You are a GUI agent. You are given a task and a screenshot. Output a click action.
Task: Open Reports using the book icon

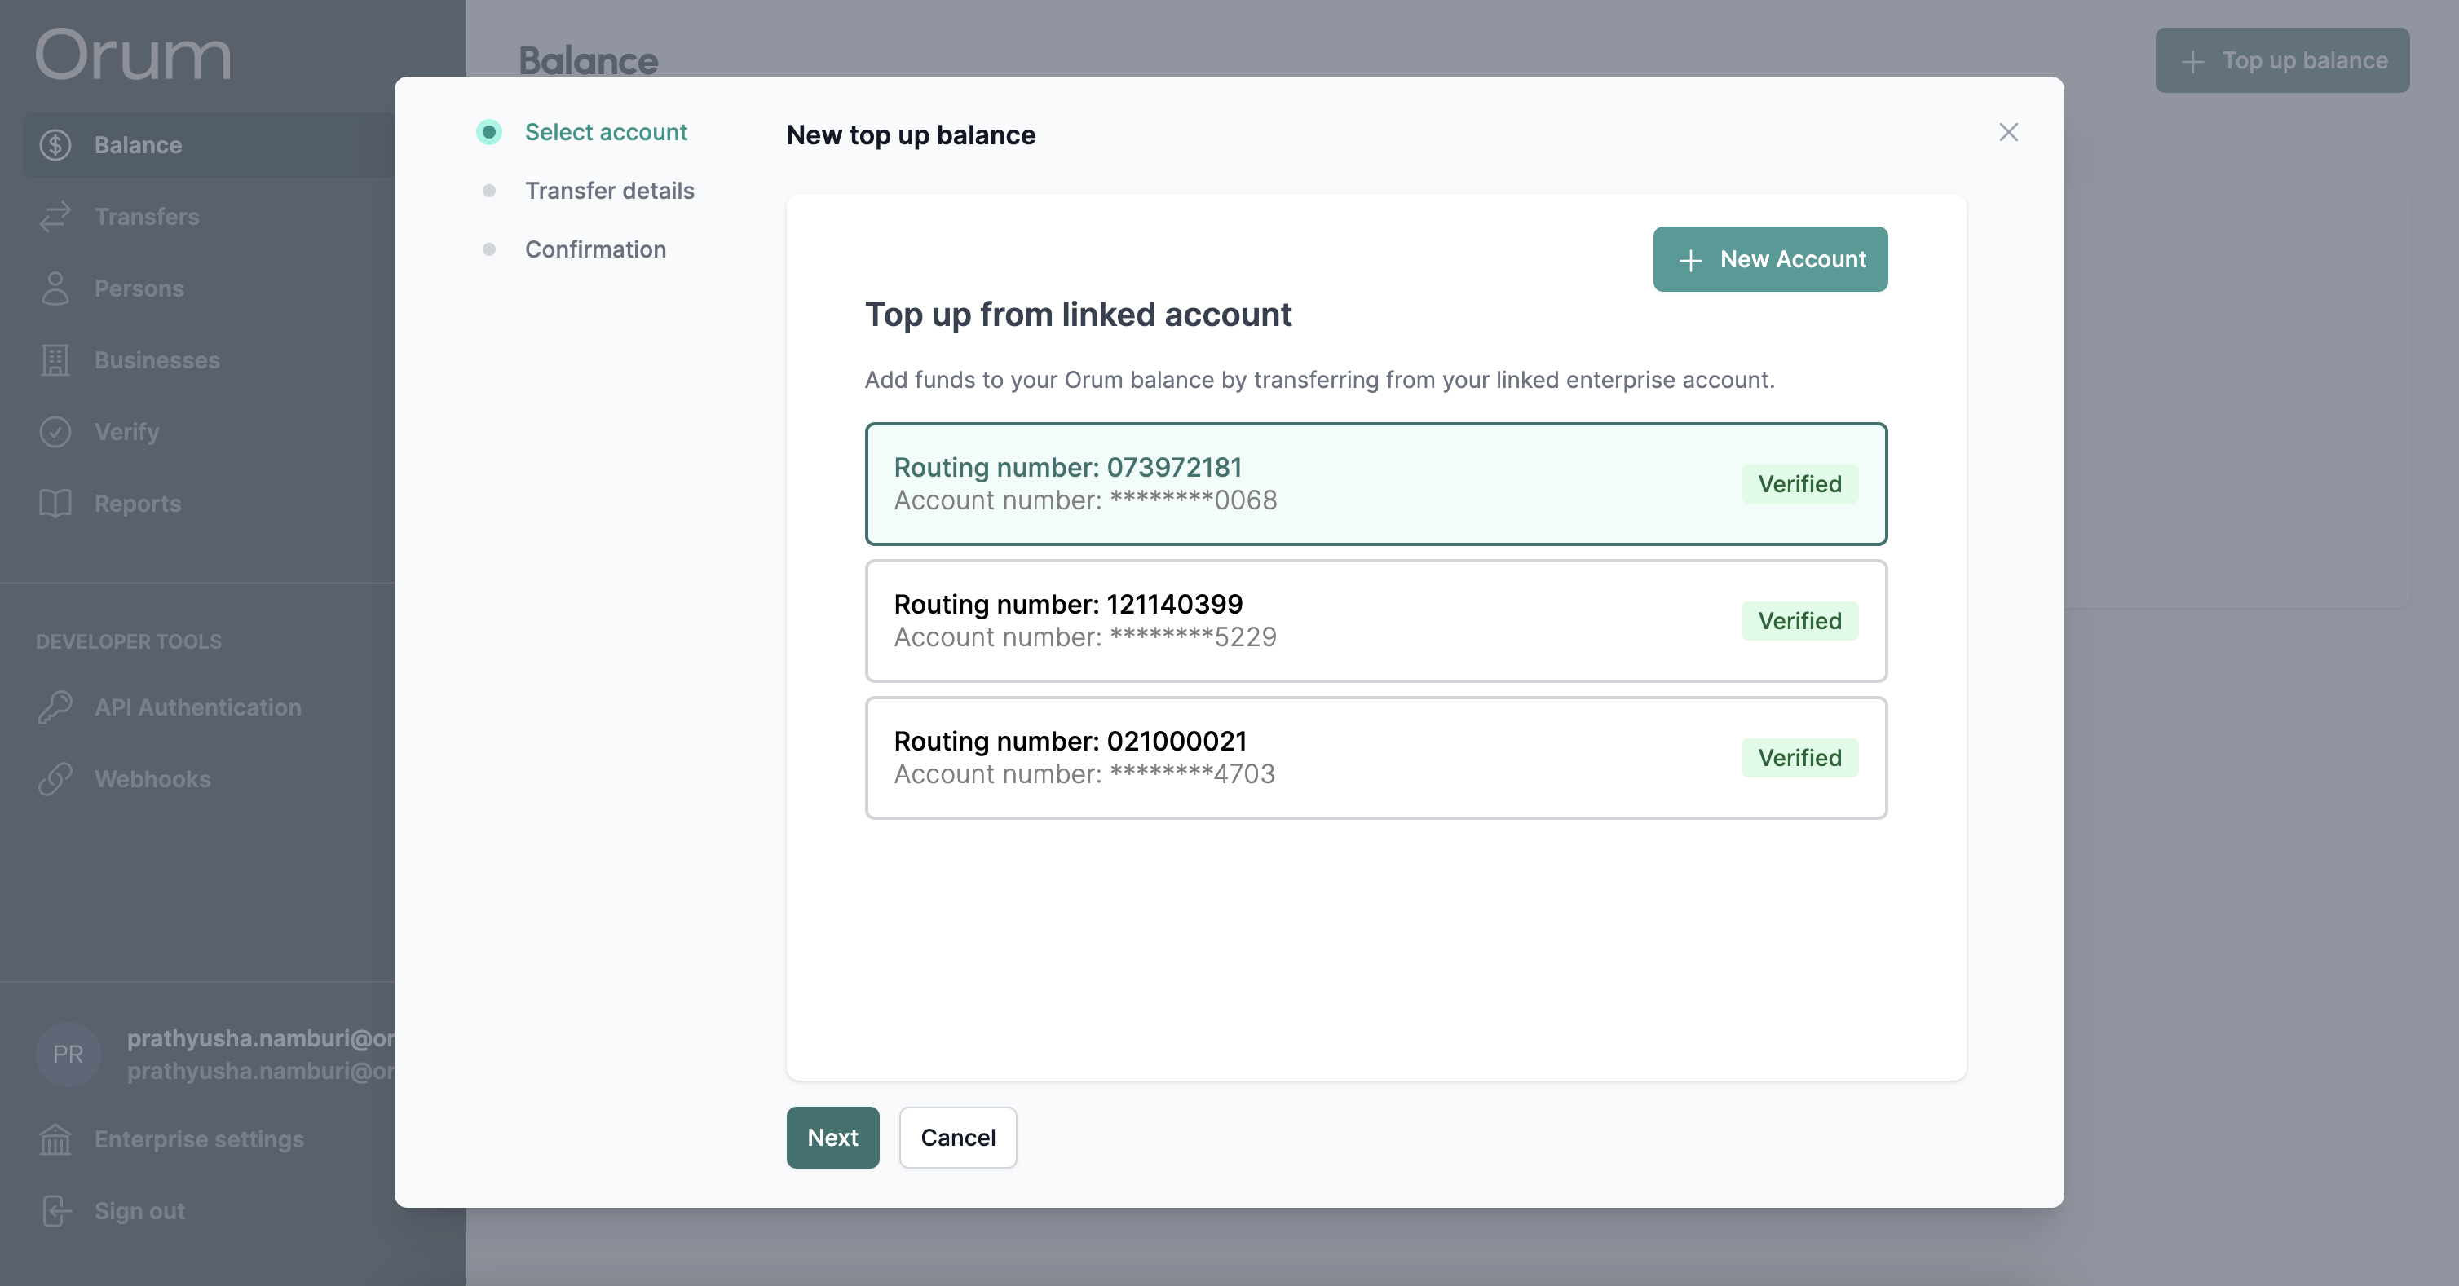click(x=55, y=503)
